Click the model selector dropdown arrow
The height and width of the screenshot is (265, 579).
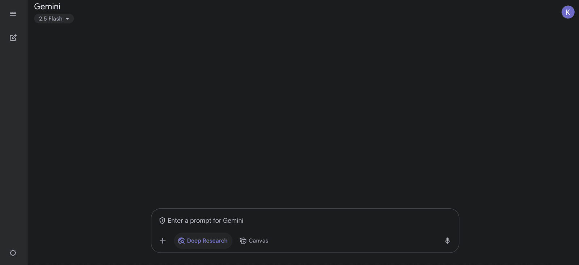pos(67,19)
